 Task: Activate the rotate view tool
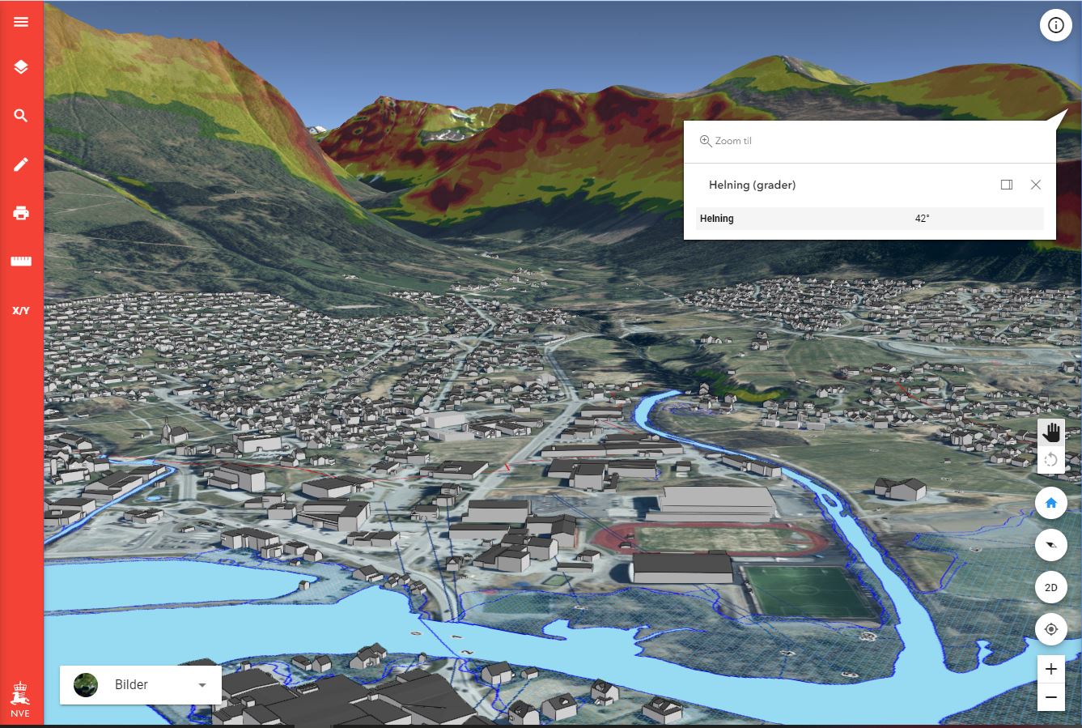tap(1050, 460)
